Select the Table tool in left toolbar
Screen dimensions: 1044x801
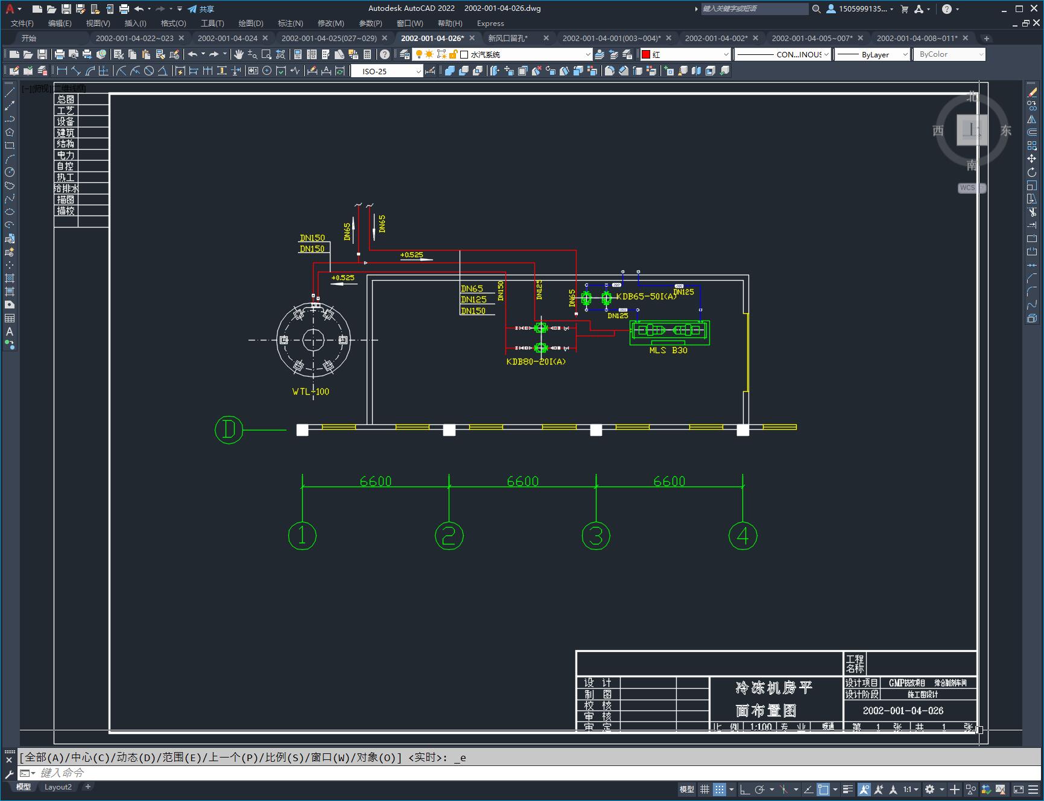[x=10, y=318]
